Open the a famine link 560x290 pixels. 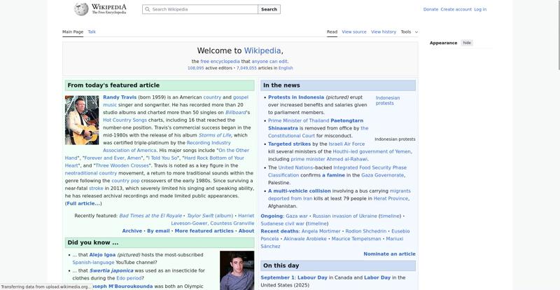click(x=334, y=175)
